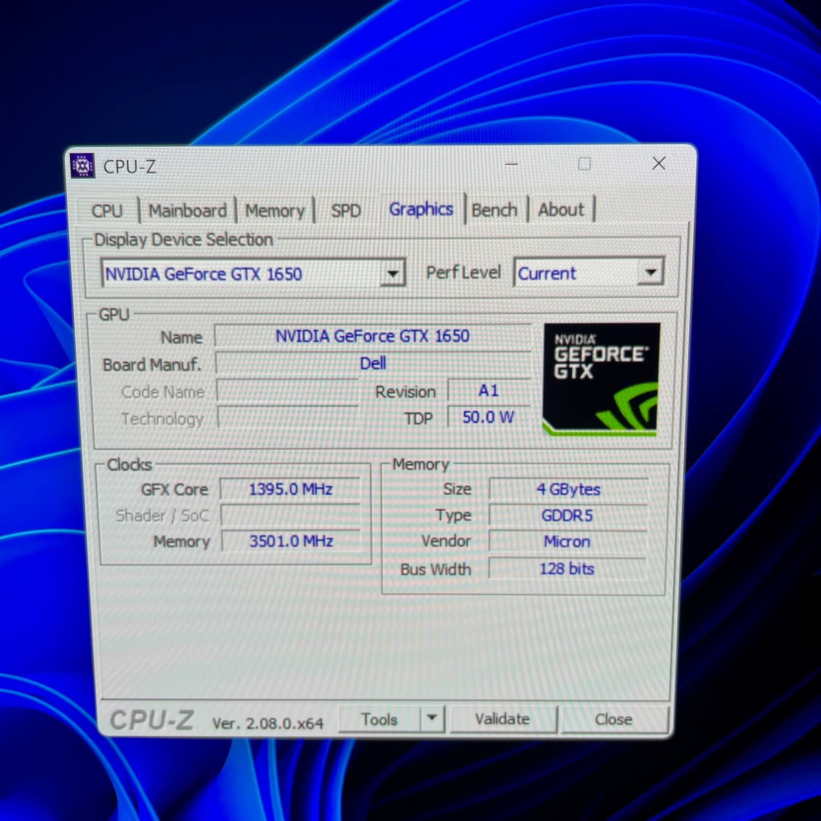Screen dimensions: 821x821
Task: Click the Validate button
Action: 503,719
